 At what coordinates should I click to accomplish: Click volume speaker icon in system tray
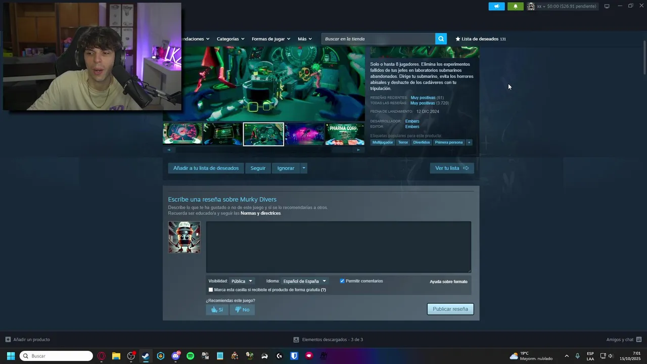[x=611, y=356]
